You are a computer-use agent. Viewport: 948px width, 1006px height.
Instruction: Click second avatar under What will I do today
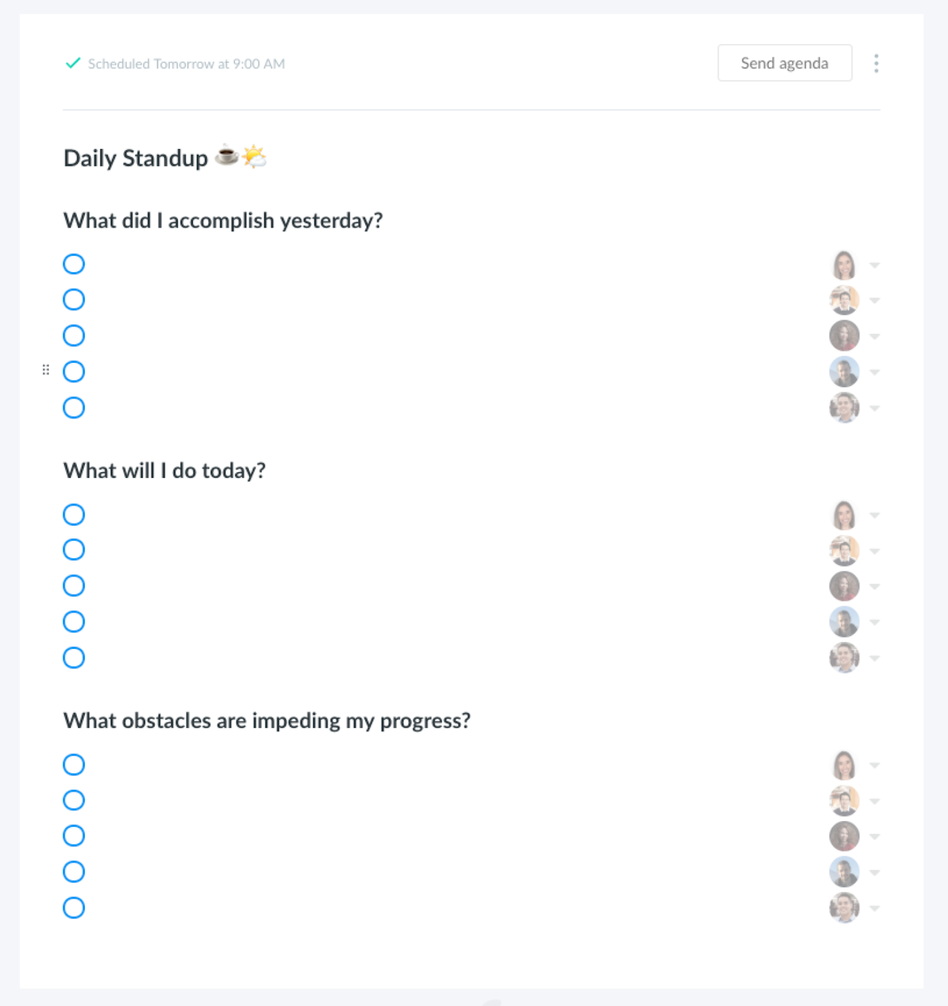[x=844, y=551]
